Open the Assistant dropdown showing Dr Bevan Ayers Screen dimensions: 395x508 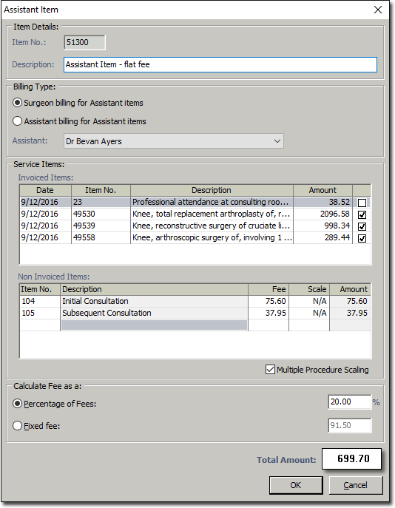tap(174, 141)
